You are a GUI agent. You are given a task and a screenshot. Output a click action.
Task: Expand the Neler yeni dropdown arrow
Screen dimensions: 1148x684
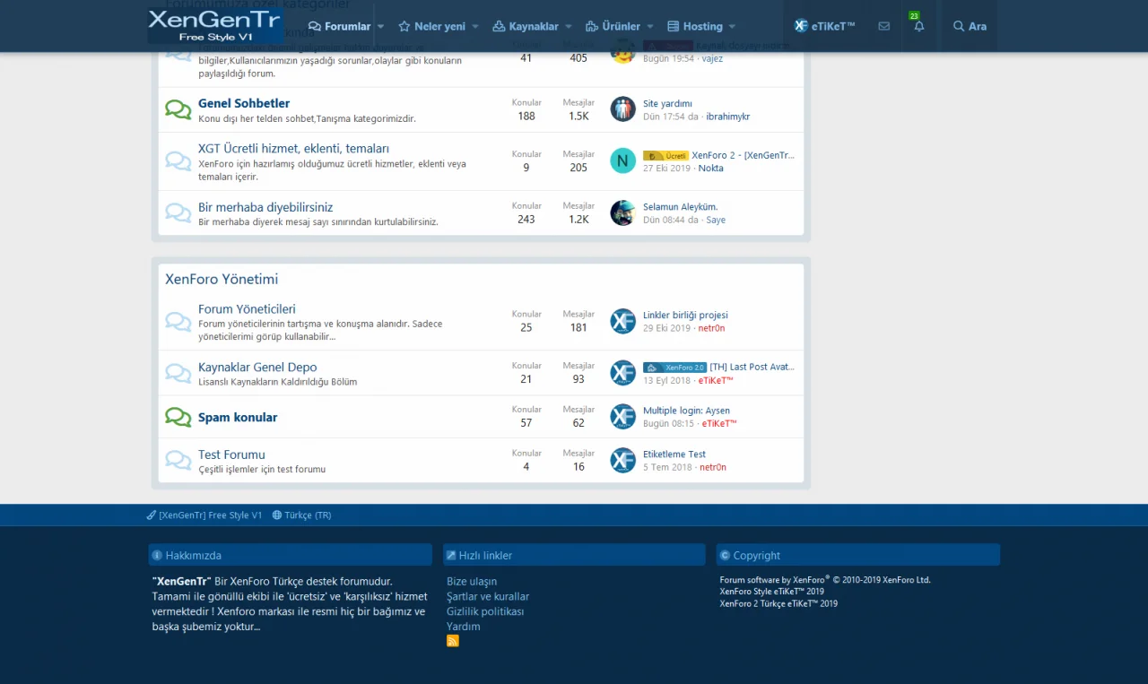pos(475,27)
